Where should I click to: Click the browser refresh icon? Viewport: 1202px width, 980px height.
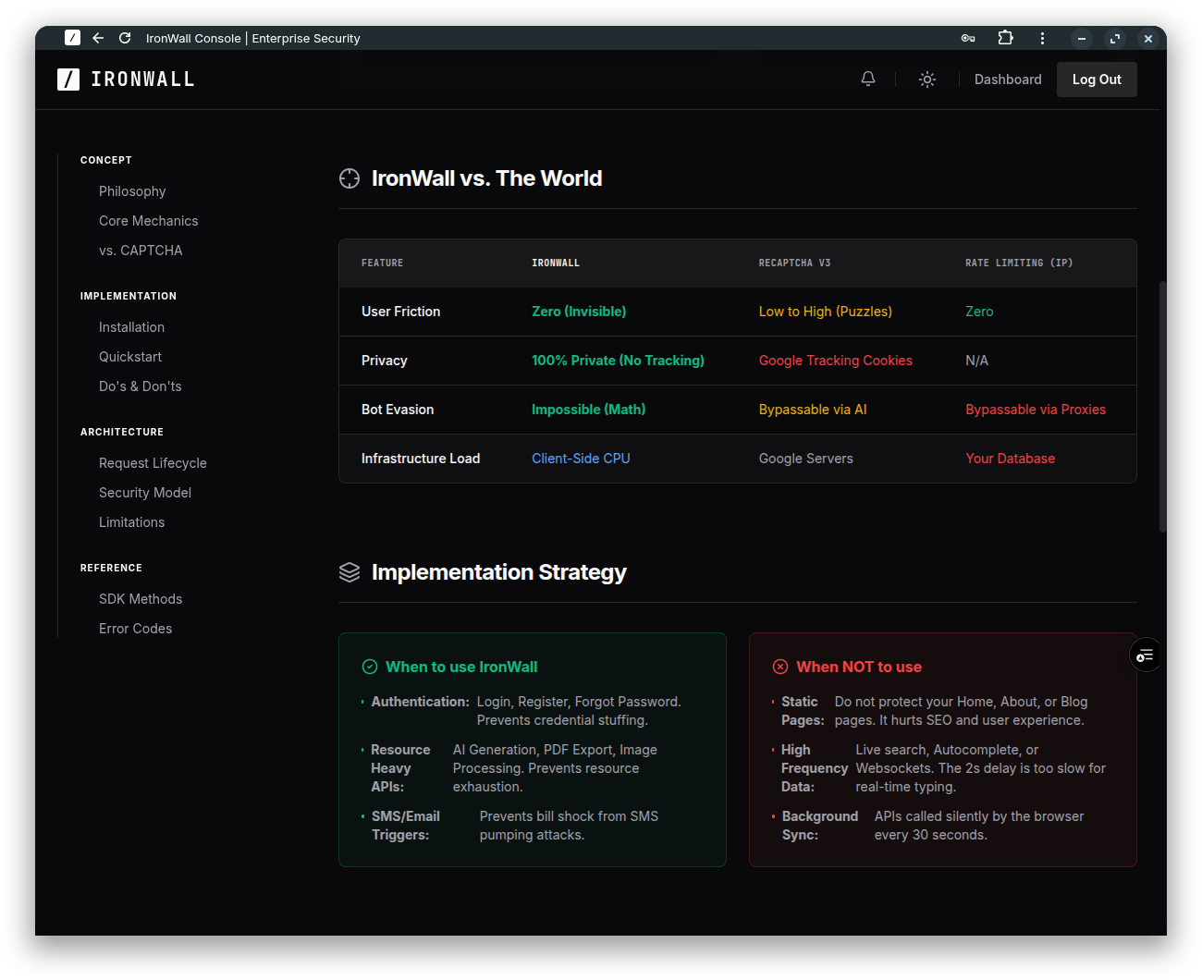coord(124,38)
